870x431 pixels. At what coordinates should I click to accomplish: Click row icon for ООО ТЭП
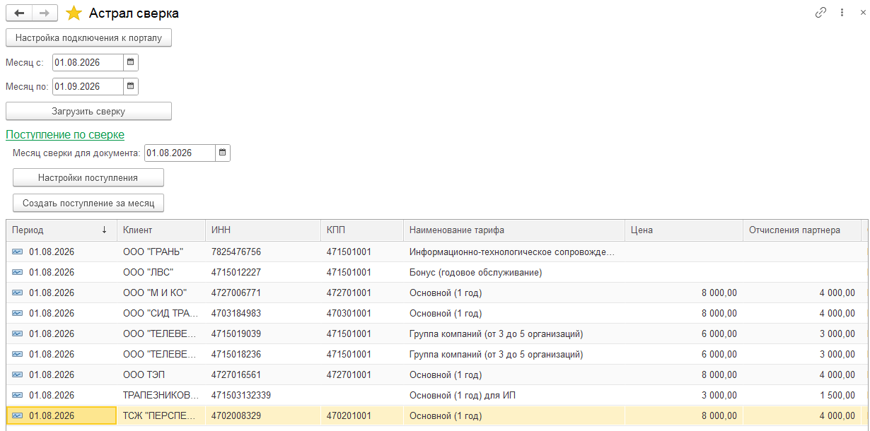(17, 374)
